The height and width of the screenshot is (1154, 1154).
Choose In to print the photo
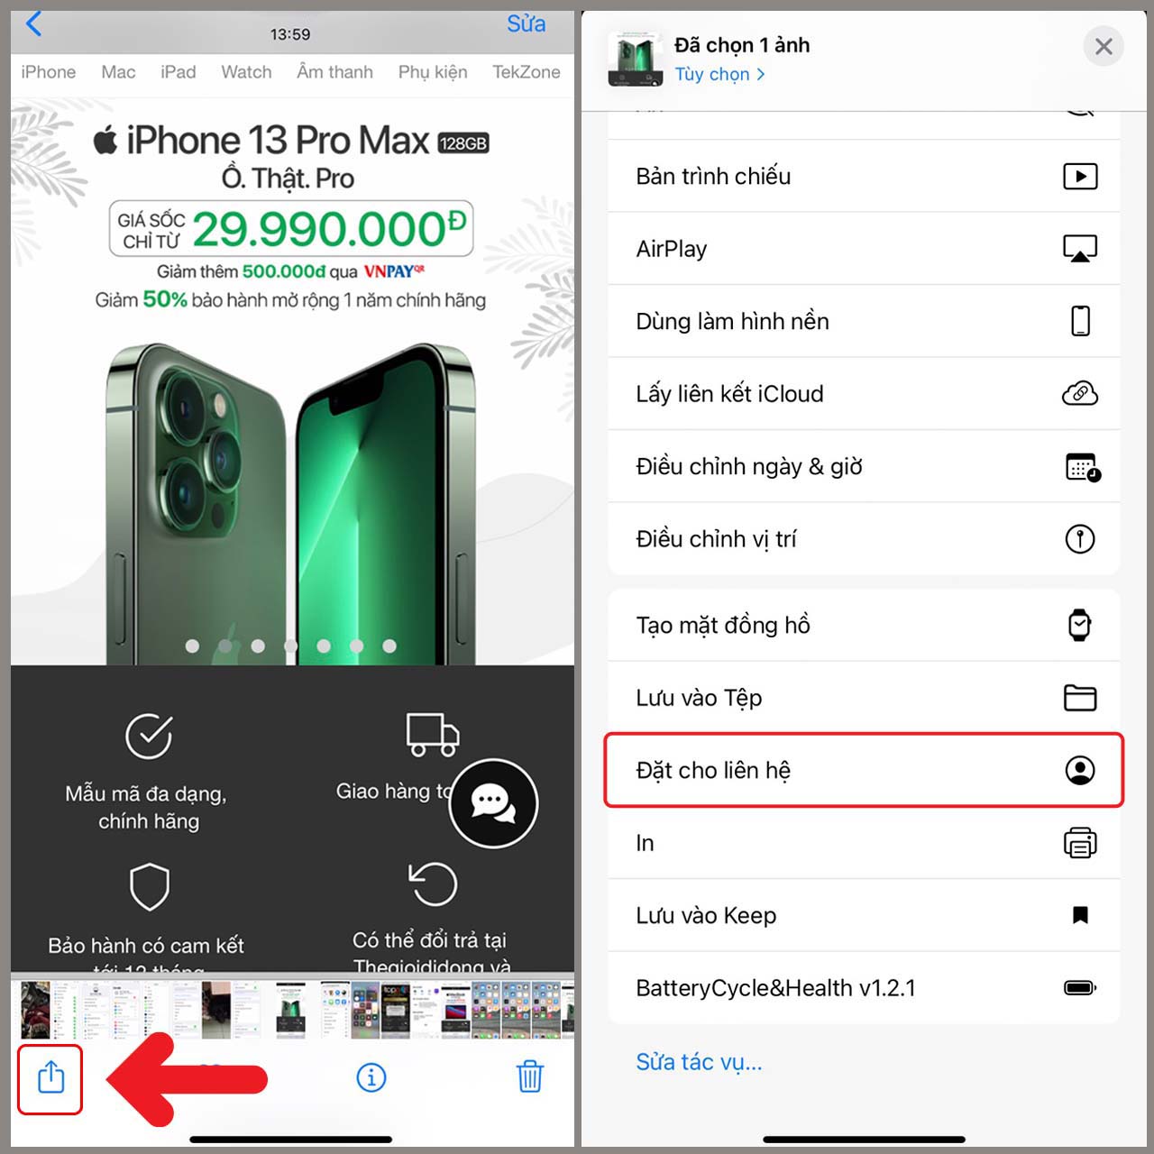tap(864, 843)
